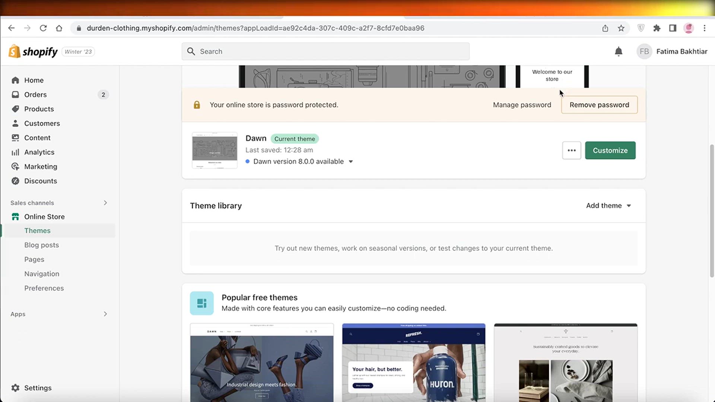Click the address bar URL
Viewport: 715px width, 402px height.
[x=255, y=28]
